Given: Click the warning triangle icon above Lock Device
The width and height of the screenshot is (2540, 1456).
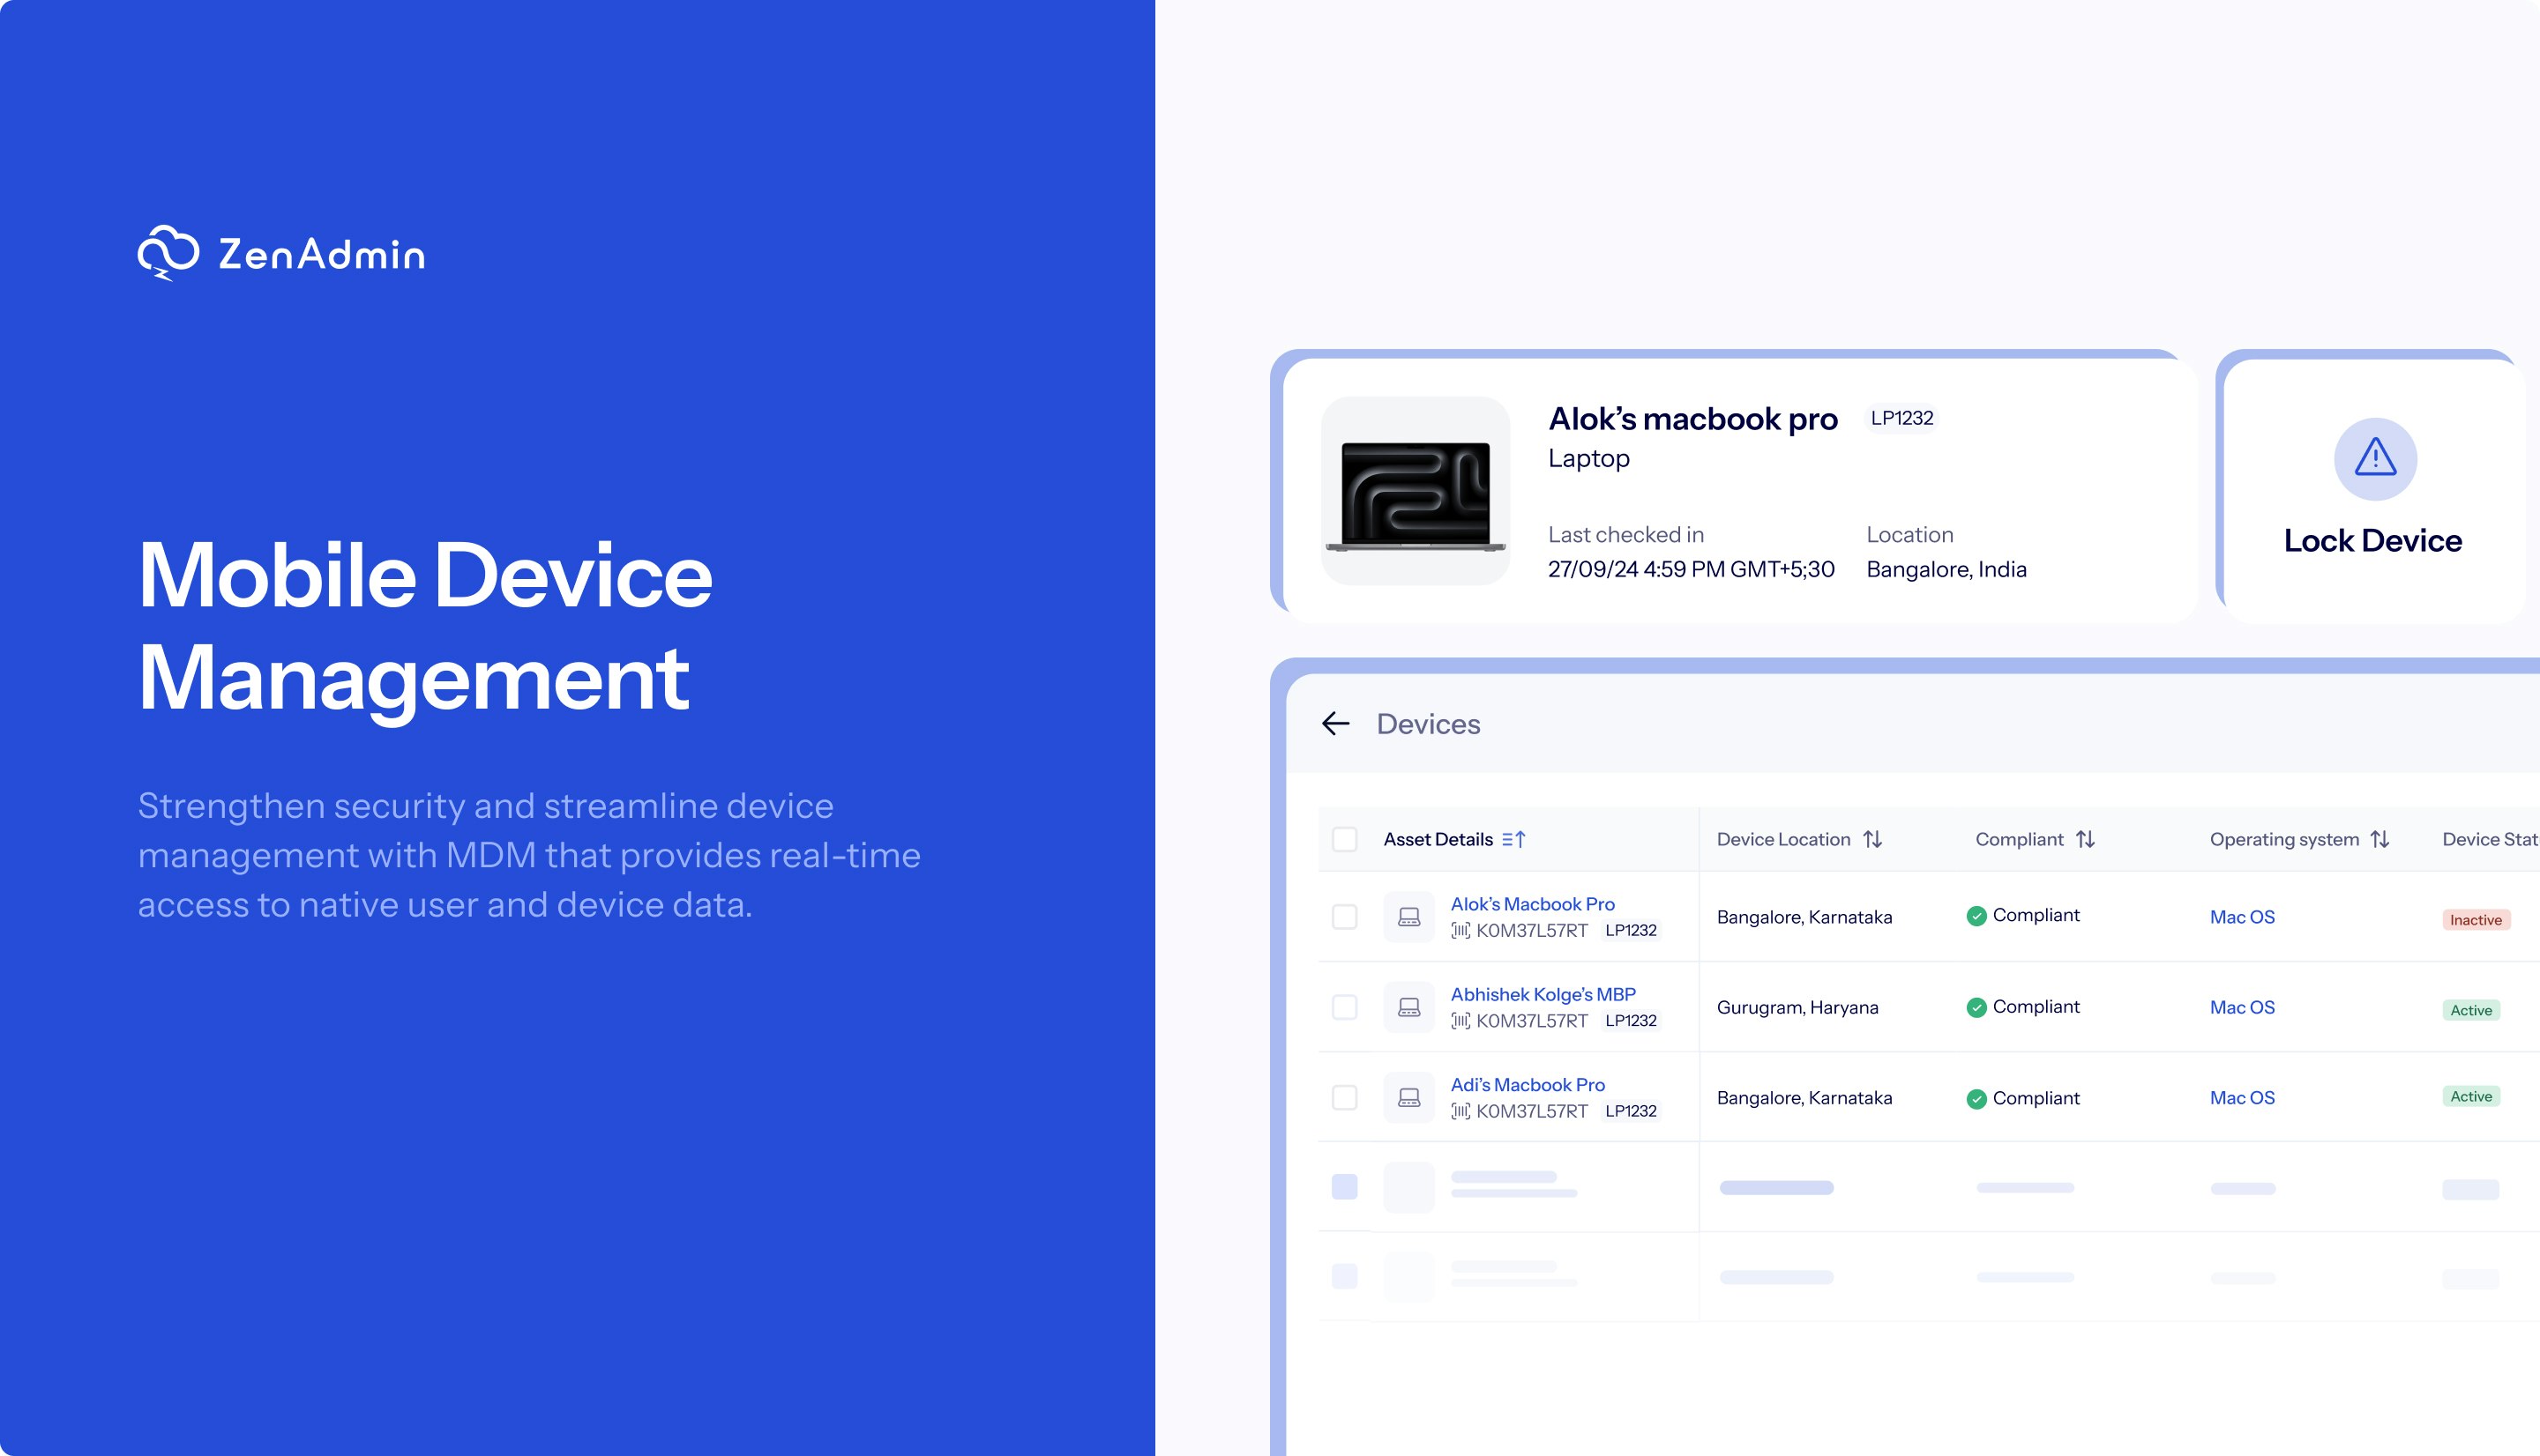Looking at the screenshot, I should 2375,459.
